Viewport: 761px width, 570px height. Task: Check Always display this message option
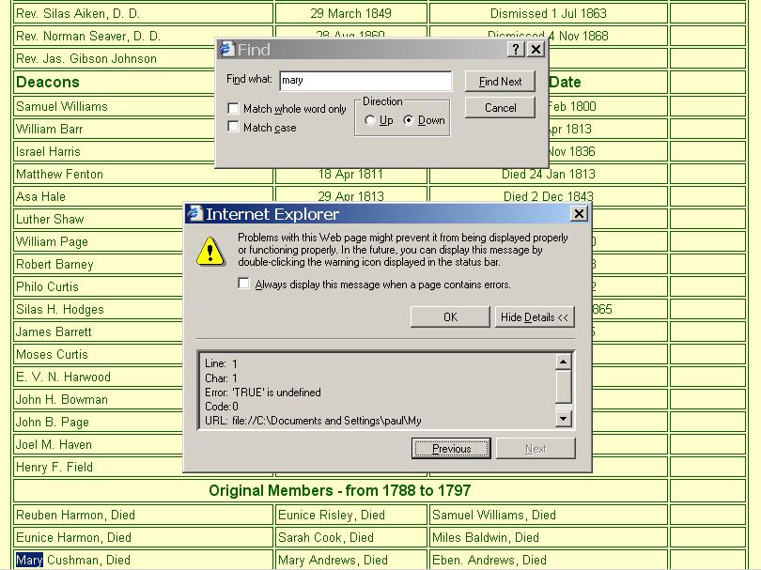coord(244,284)
